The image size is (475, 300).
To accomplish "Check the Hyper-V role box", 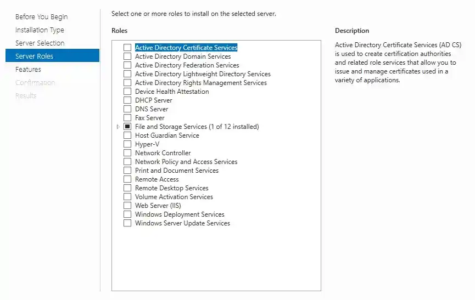I will point(127,144).
